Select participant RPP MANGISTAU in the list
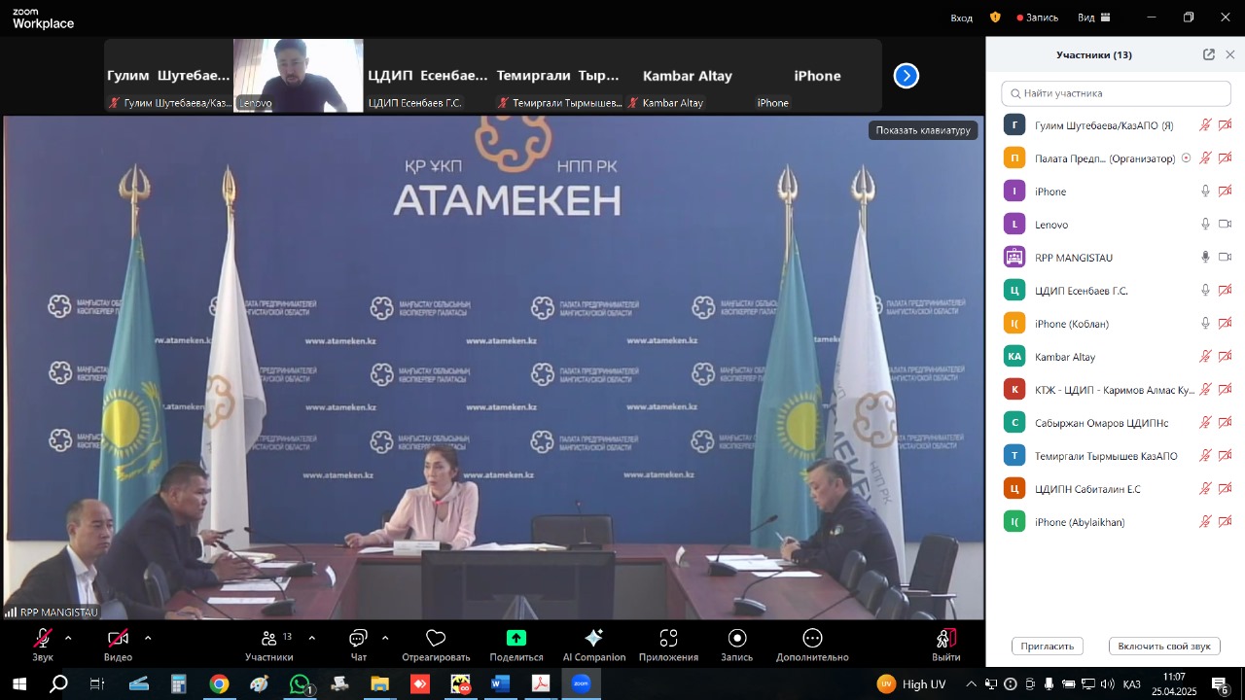This screenshot has width=1245, height=700. point(1117,258)
